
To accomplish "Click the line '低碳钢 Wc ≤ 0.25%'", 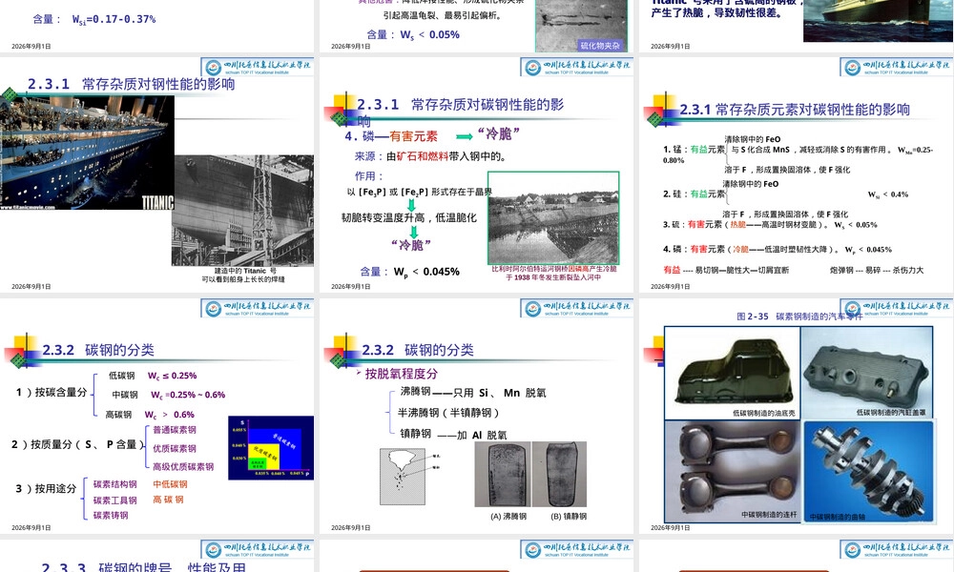I will (152, 376).
